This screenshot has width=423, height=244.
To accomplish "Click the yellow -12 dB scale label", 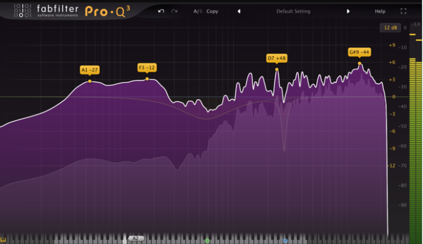I will pyautogui.click(x=392, y=165).
